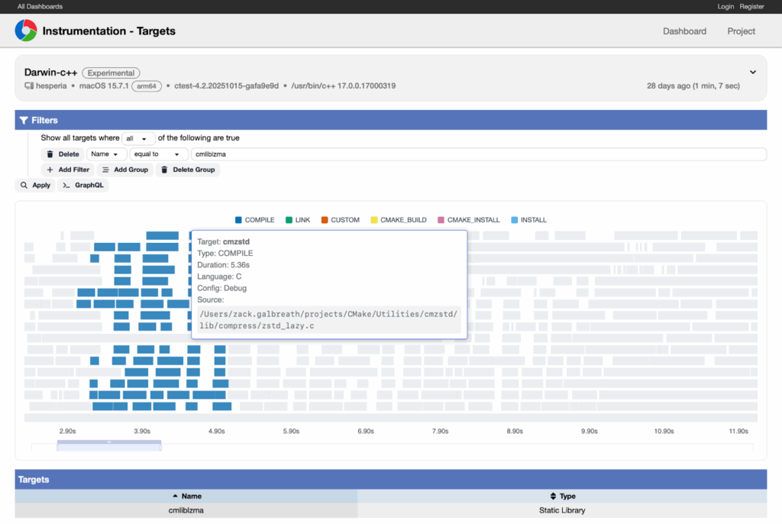Click the orange CUSTOM legend swatch

(x=325, y=220)
